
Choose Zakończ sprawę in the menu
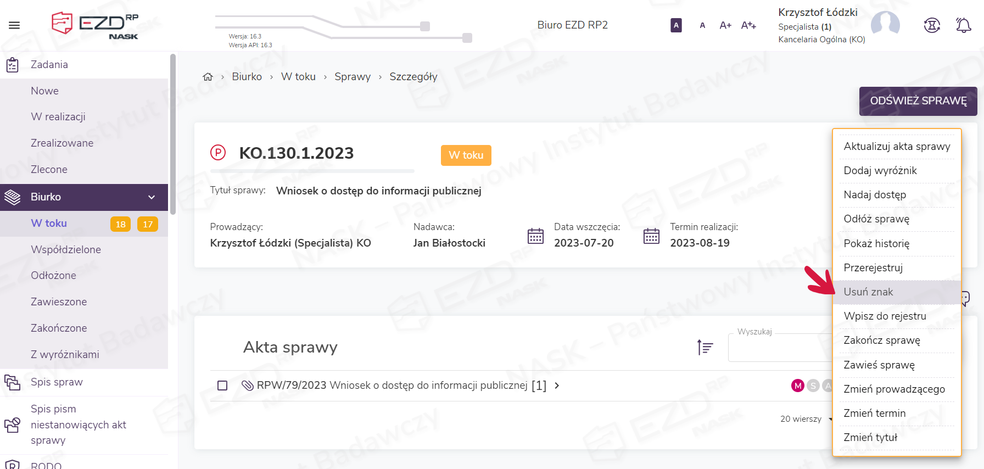(x=881, y=340)
